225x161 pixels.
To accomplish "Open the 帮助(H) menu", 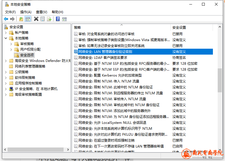I will (57, 12).
